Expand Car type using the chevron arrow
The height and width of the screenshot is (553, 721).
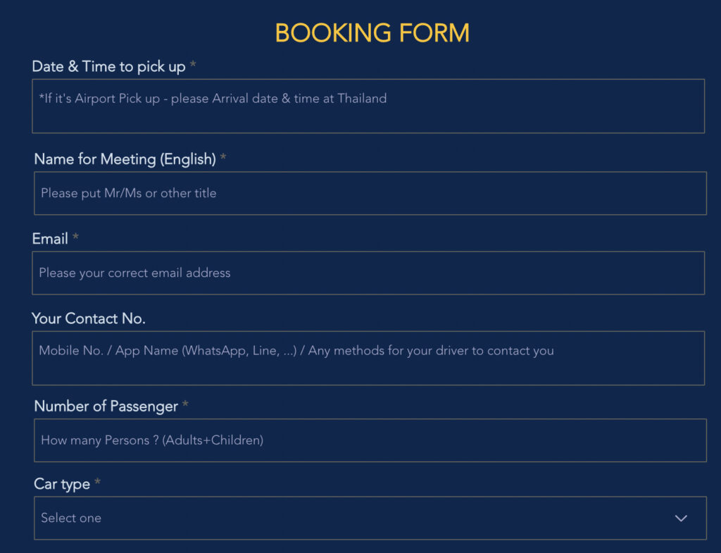point(681,518)
